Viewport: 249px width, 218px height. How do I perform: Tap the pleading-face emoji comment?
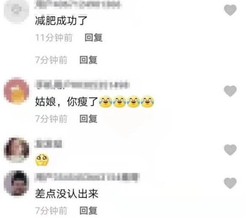pos(42,160)
